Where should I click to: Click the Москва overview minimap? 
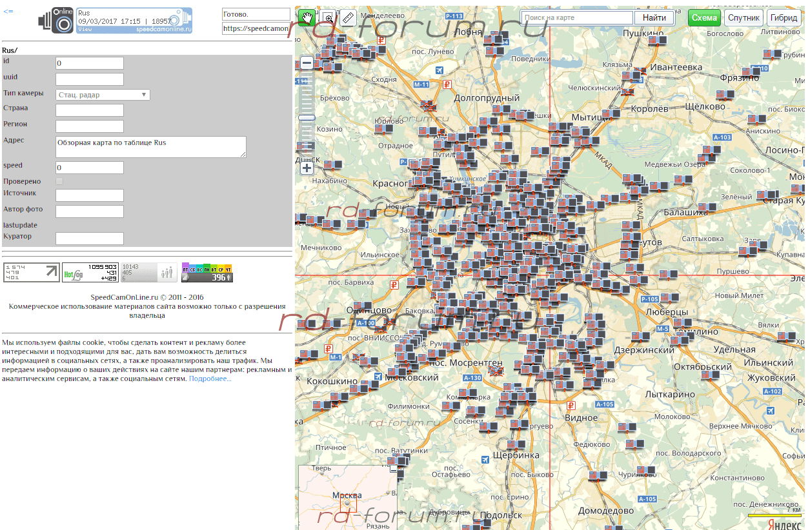coord(347,496)
